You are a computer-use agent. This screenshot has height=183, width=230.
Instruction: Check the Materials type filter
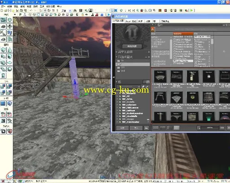coord(174,49)
